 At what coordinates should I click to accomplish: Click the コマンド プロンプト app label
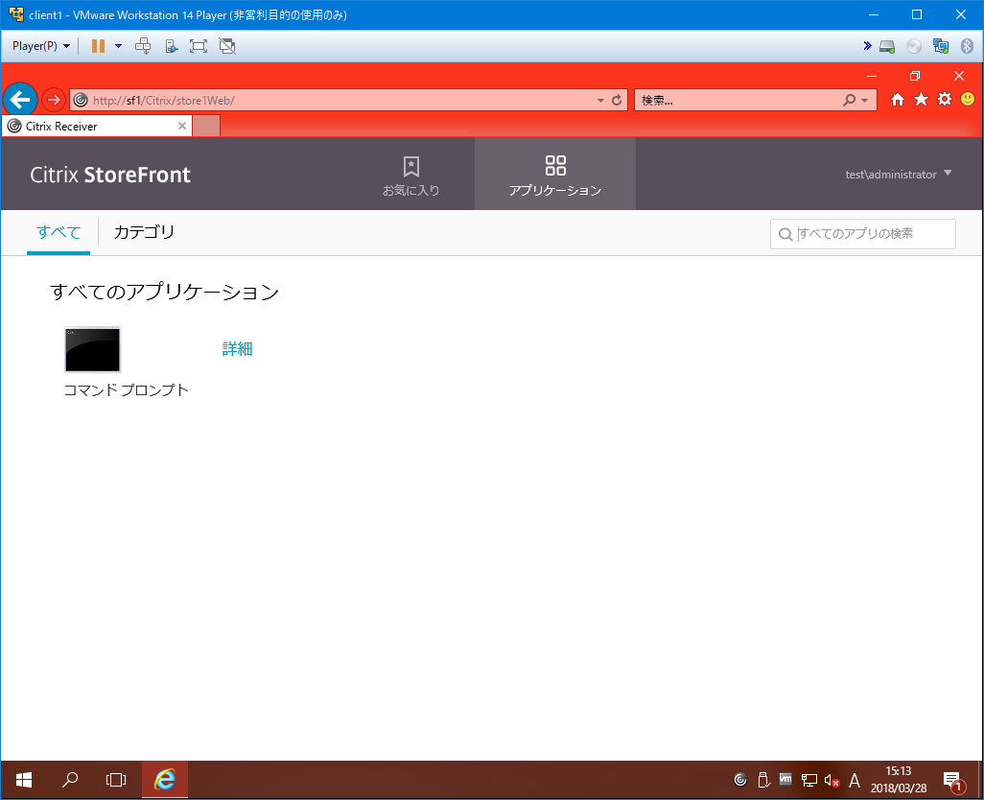pyautogui.click(x=127, y=390)
